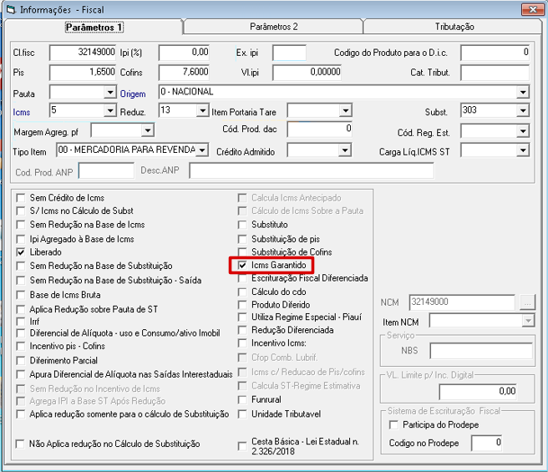Enable Incentivo Icms checkbox
This screenshot has width=548, height=472.
click(242, 343)
